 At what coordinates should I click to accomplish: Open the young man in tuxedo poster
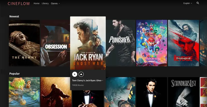tap(152, 92)
